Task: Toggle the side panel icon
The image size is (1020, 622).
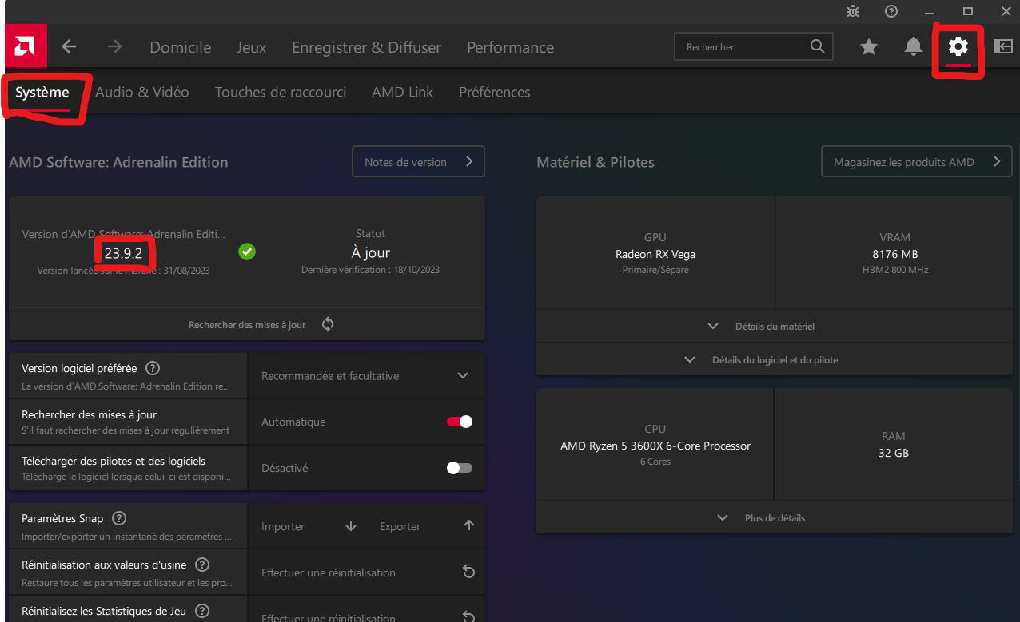Action: tap(1002, 47)
